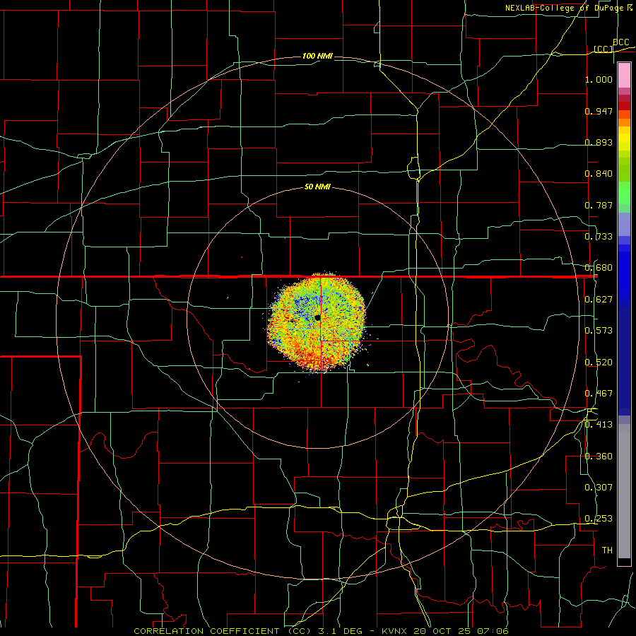
Task: Click the 1.000 color scale value
Action: (x=599, y=79)
